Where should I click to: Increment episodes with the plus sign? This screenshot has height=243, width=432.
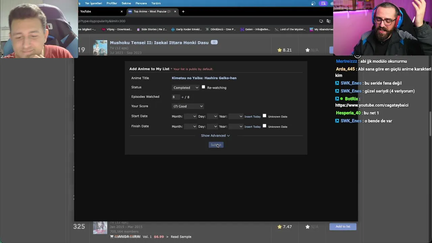(x=183, y=97)
